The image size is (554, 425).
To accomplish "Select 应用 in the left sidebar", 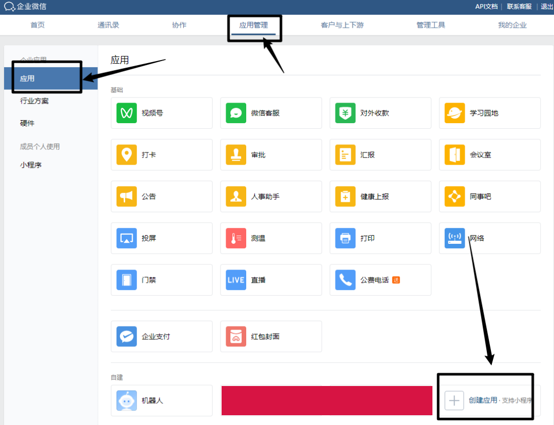I will (x=51, y=79).
